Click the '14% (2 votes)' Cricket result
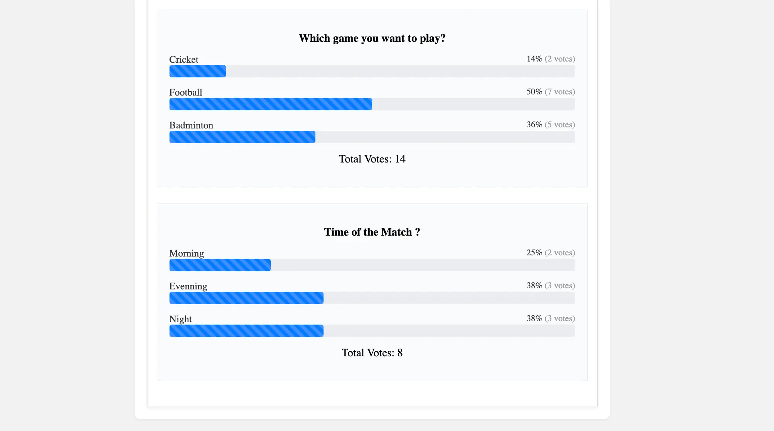The width and height of the screenshot is (774, 431). 551,59
